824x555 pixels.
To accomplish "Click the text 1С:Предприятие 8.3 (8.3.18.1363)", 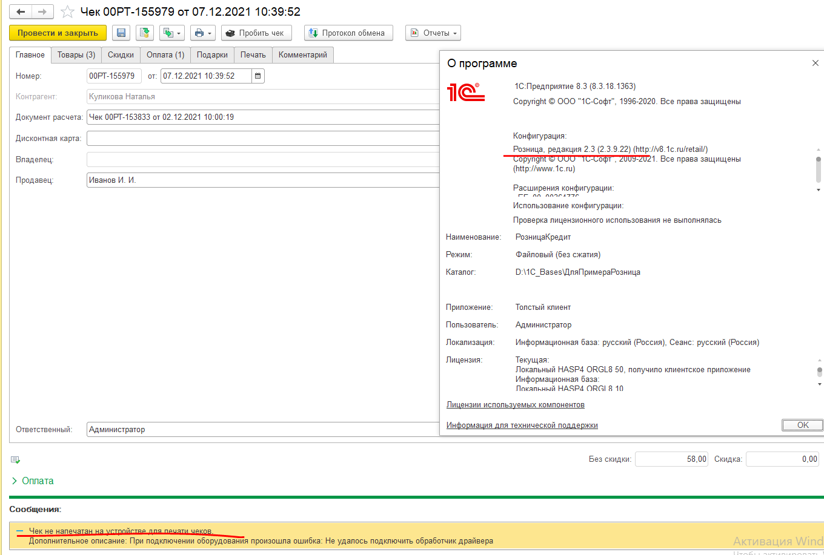I will (x=575, y=86).
